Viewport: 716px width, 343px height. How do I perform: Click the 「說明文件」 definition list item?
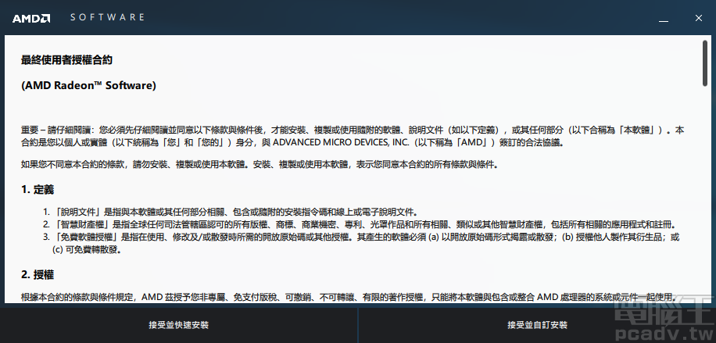point(234,213)
